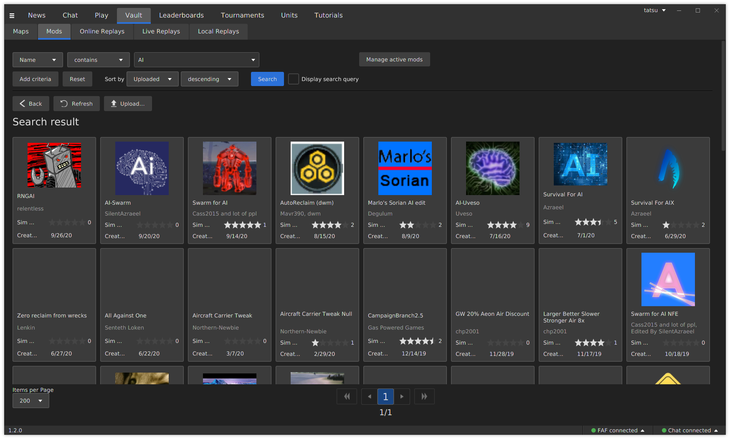Open AI-Swarm mod brain image

click(x=142, y=168)
